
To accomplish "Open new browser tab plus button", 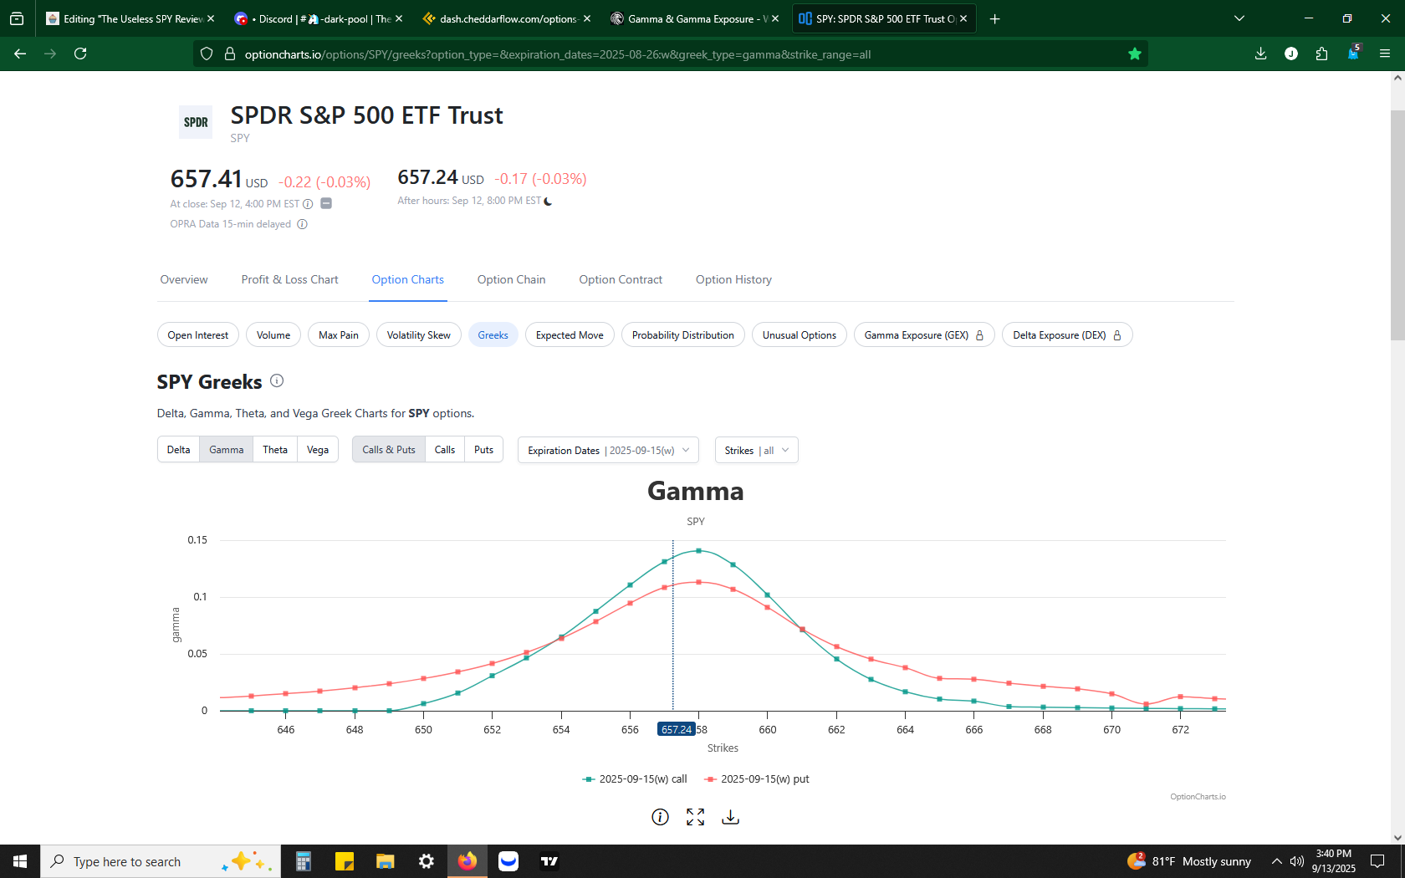I will click(x=994, y=18).
